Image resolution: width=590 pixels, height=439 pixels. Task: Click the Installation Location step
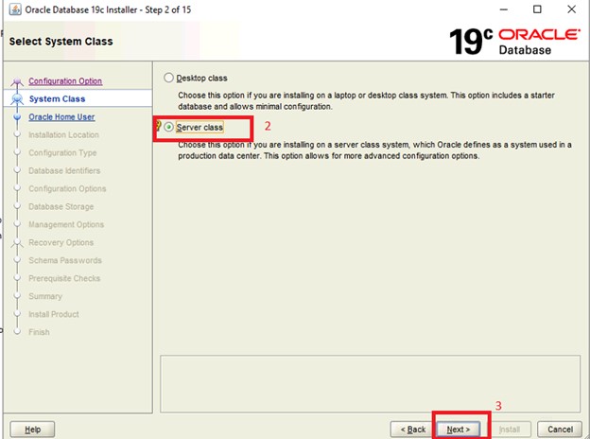[63, 135]
